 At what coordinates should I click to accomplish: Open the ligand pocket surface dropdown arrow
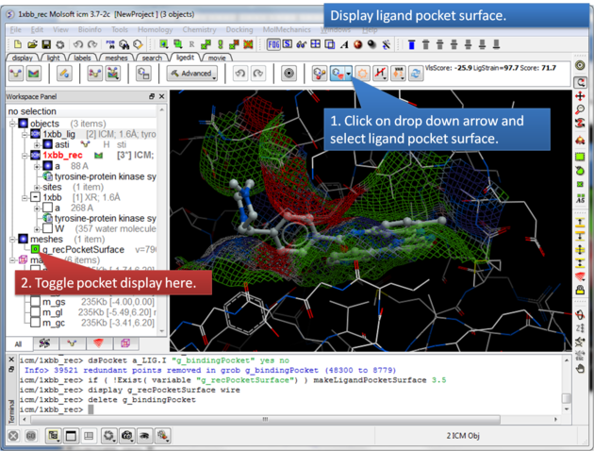click(350, 74)
